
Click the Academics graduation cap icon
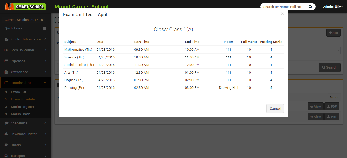[x=6, y=123]
